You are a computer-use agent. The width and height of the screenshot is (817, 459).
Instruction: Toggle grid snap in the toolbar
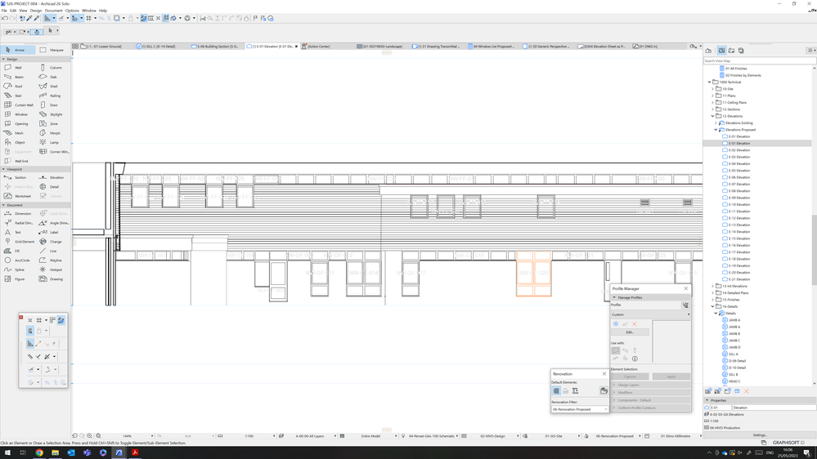(88, 18)
